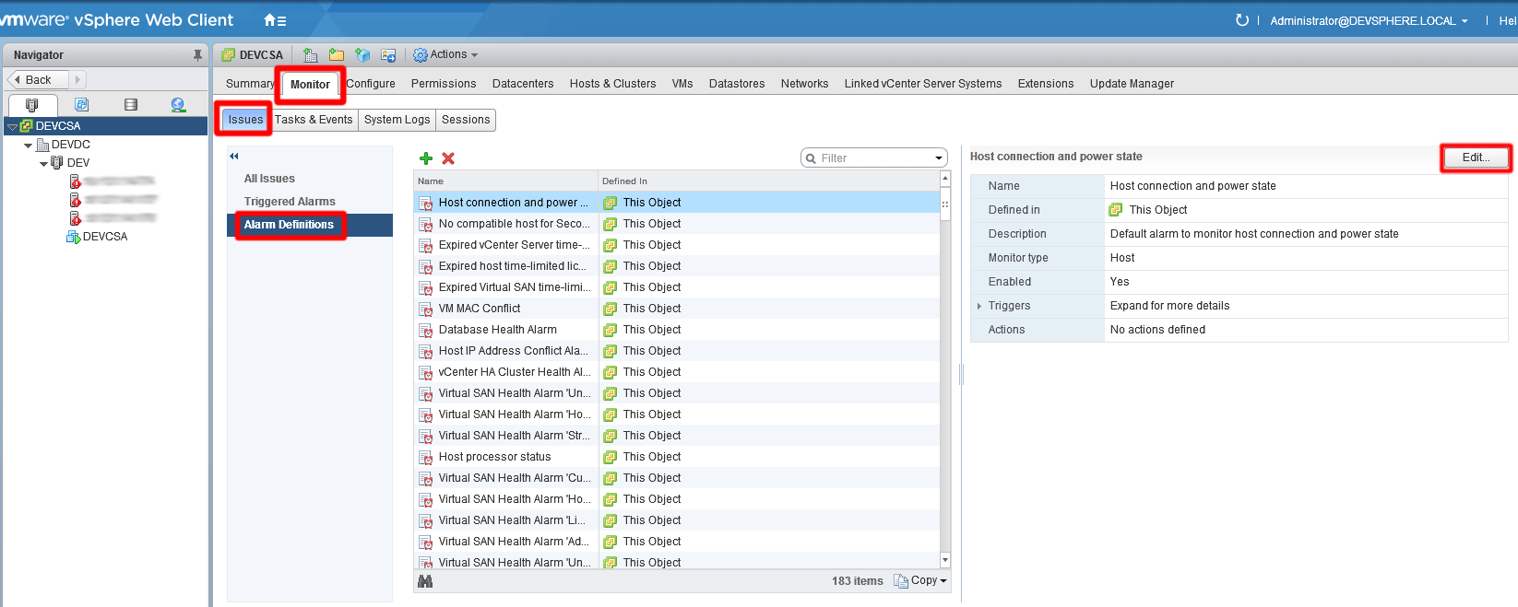Image resolution: width=1518 pixels, height=607 pixels.
Task: Create new datacenter toolbar icon
Action: 311,55
